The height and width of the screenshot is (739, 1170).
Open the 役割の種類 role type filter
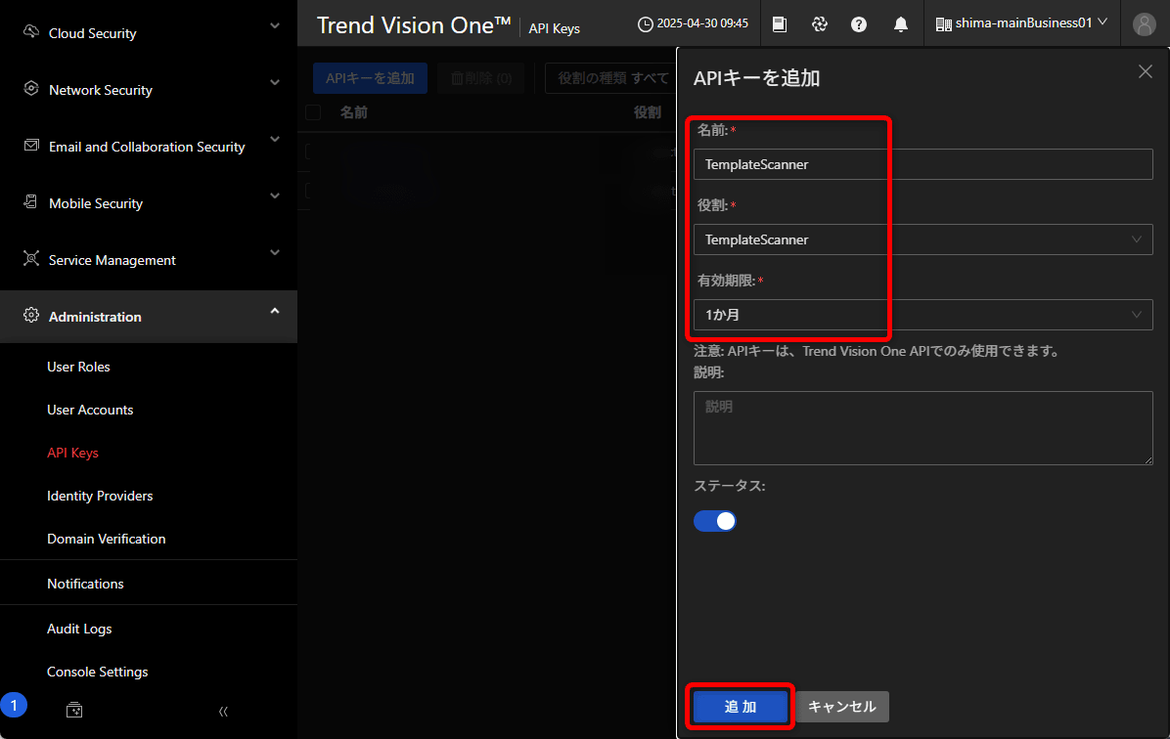pyautogui.click(x=612, y=78)
